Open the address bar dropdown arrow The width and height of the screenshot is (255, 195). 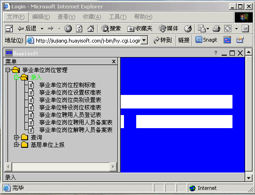coord(144,40)
